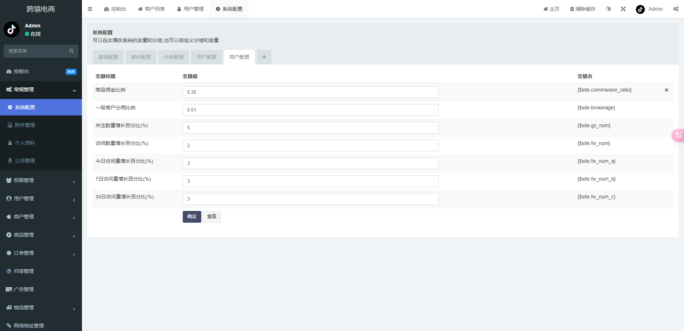
Task: Click the 确定 submit button
Action: point(192,217)
